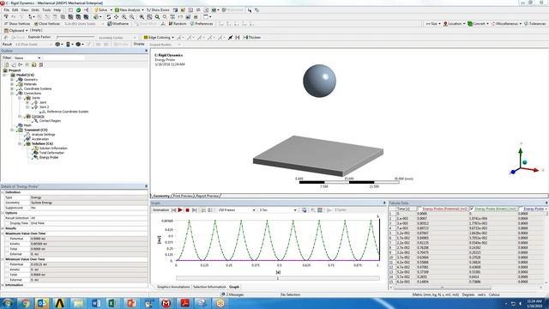Switch to Selection Information tab
Screen dimensions: 549x309
click(209, 287)
